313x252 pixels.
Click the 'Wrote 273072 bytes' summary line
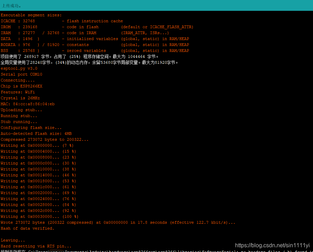tap(118, 223)
